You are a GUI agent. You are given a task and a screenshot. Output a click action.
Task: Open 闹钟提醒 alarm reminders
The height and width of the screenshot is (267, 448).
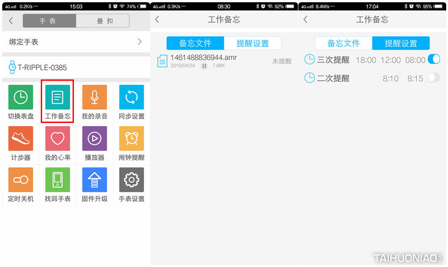point(131,143)
